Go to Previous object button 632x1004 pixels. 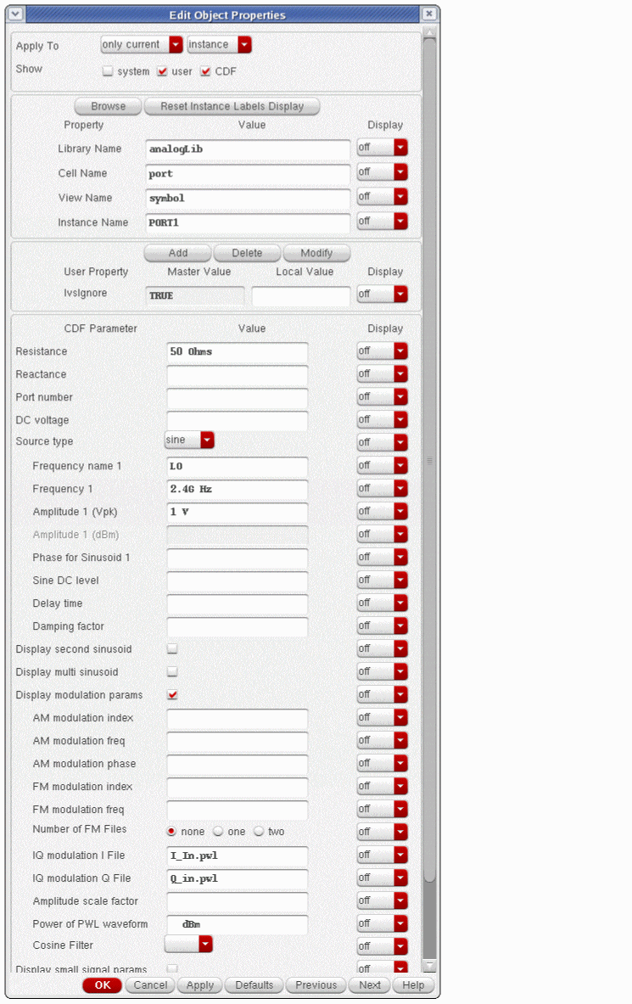(316, 984)
